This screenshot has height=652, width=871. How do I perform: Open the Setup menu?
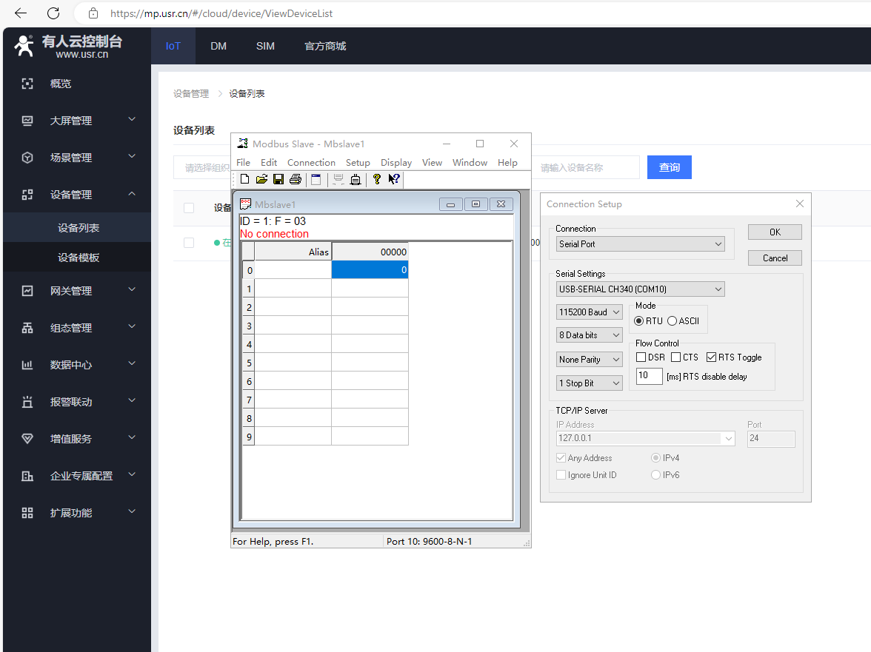[358, 163]
